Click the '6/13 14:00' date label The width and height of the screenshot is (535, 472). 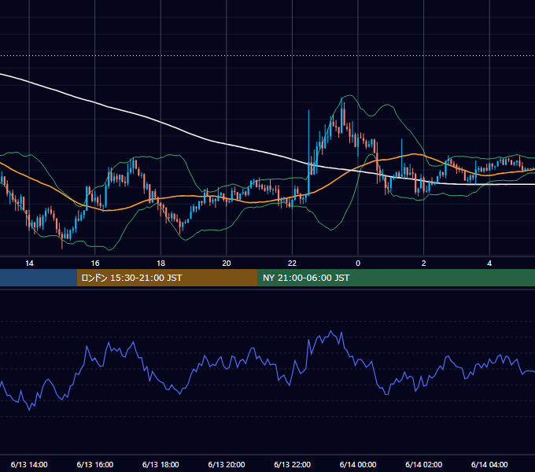point(29,464)
